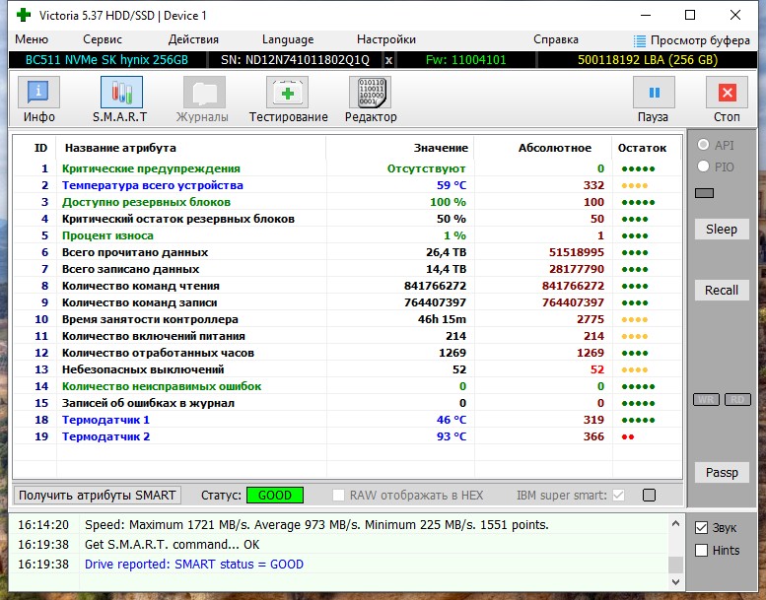Select the Небезопасных выключений row
This screenshot has width=766, height=600.
(x=348, y=369)
